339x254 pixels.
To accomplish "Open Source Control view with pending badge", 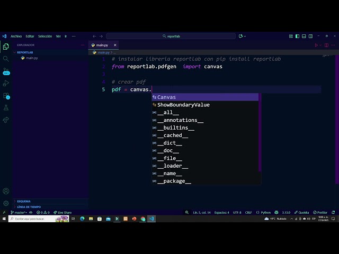I will click(x=6, y=71).
